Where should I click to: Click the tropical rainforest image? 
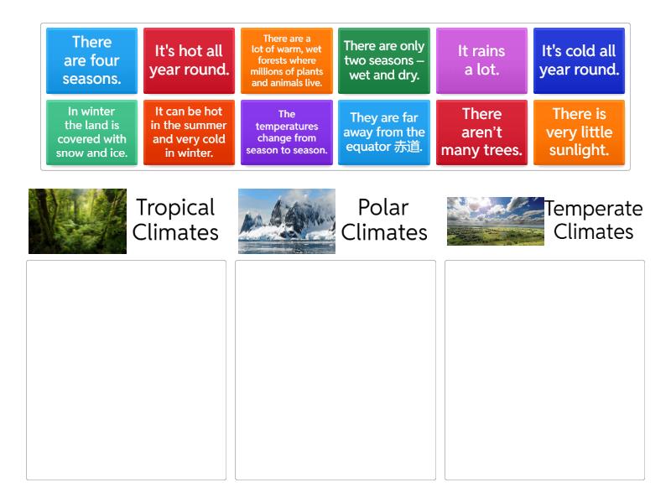[77, 219]
